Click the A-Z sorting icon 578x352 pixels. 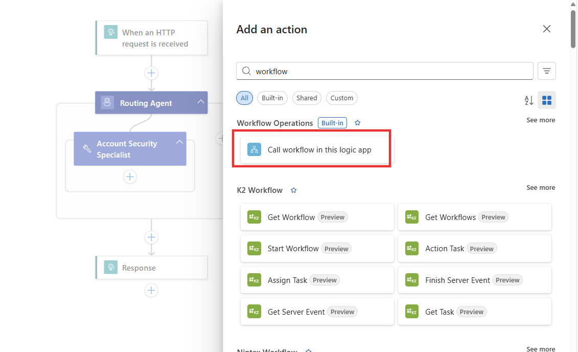(x=528, y=100)
